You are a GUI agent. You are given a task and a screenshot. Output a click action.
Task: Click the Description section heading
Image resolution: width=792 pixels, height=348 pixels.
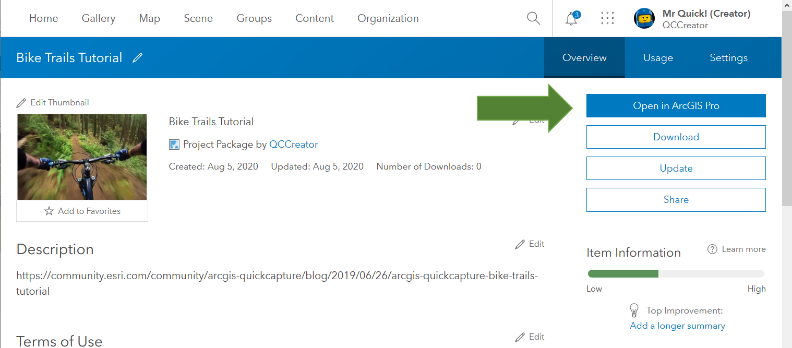pyautogui.click(x=55, y=249)
